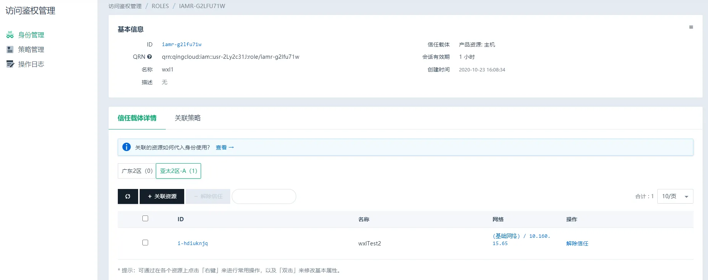Click IAMR-G2LFU71W breadcrumb
The height and width of the screenshot is (280, 708).
(202, 6)
